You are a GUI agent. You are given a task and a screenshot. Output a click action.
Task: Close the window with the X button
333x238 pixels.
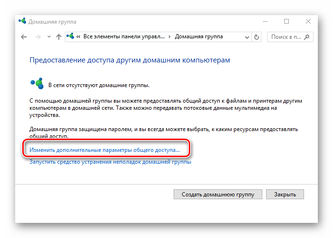click(308, 21)
